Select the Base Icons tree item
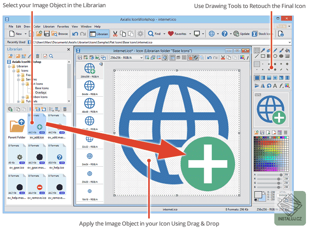The width and height of the screenshot is (309, 229). click(x=42, y=88)
